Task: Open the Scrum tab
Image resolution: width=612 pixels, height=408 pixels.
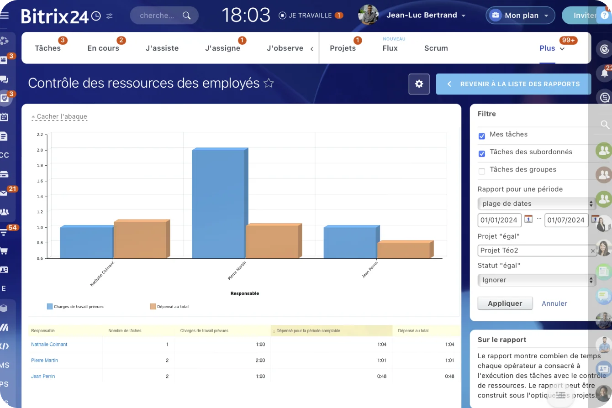Action: (x=436, y=48)
